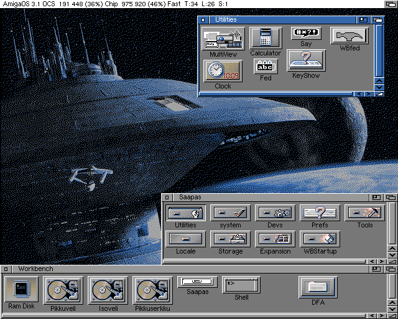Click the Workbench window horizontal scrollbar
398x319 pixels.
tap(184, 316)
